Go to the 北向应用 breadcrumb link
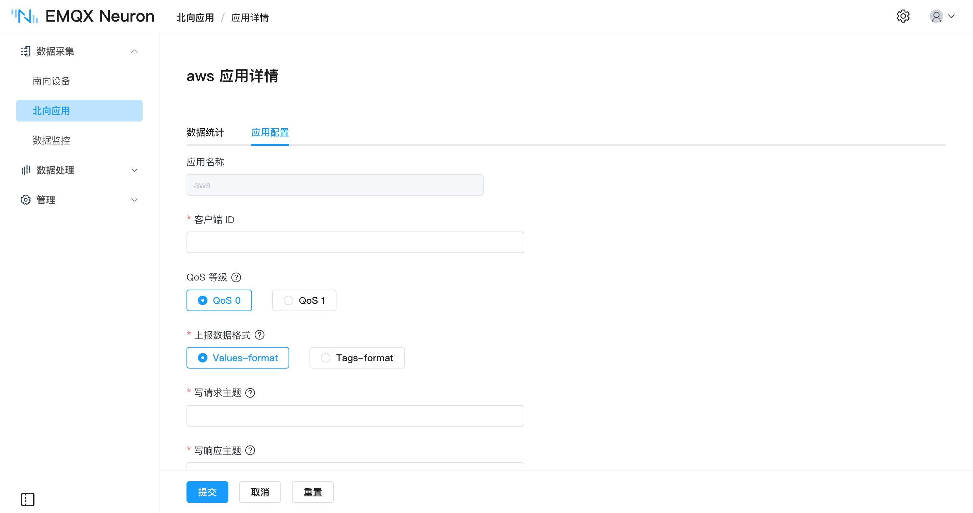This screenshot has height=513, width=973. coord(195,17)
